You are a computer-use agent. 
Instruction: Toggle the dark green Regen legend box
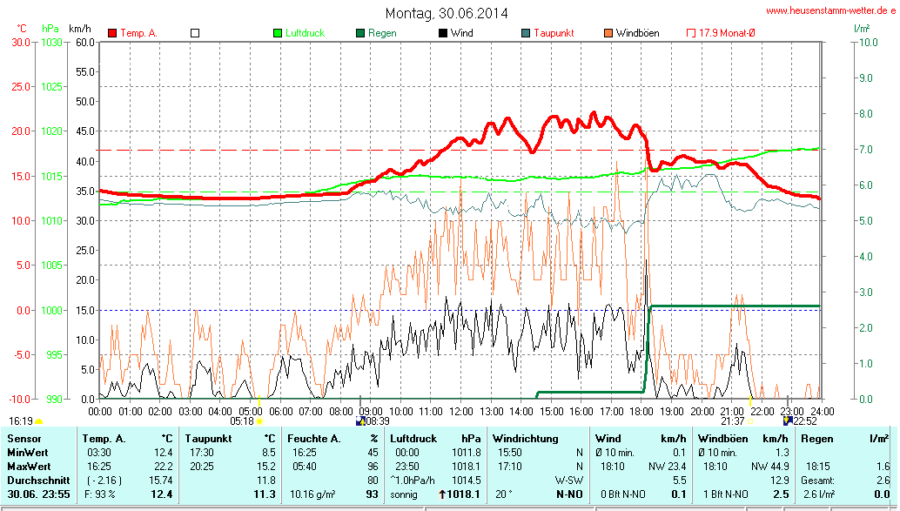click(360, 33)
